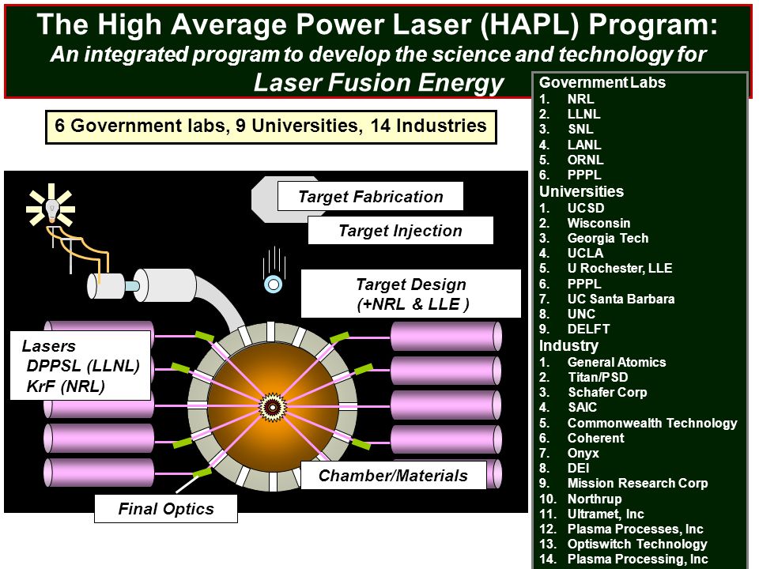This screenshot has height=569, width=759.
Task: Click 'UCSD' in the Universities list
Action: (586, 208)
